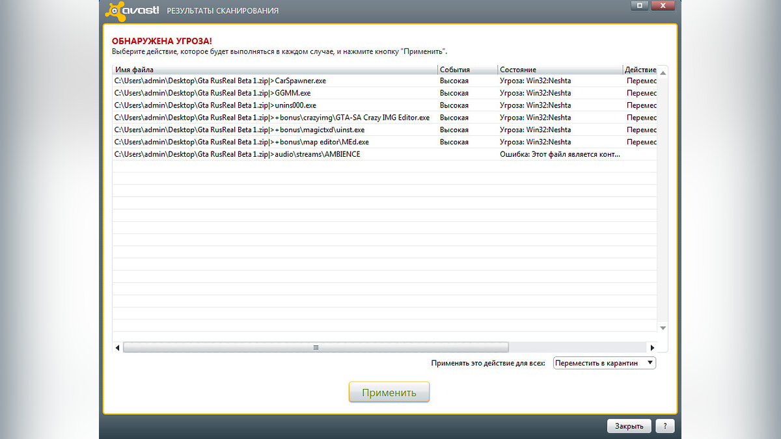The height and width of the screenshot is (439, 781).
Task: Open action dropdown for CarSpawner.exe row
Action: point(641,81)
